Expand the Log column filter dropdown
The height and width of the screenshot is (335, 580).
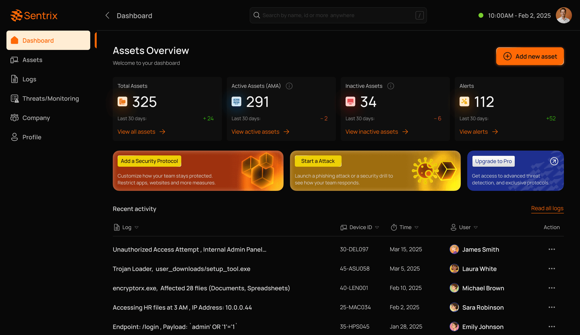pyautogui.click(x=136, y=227)
